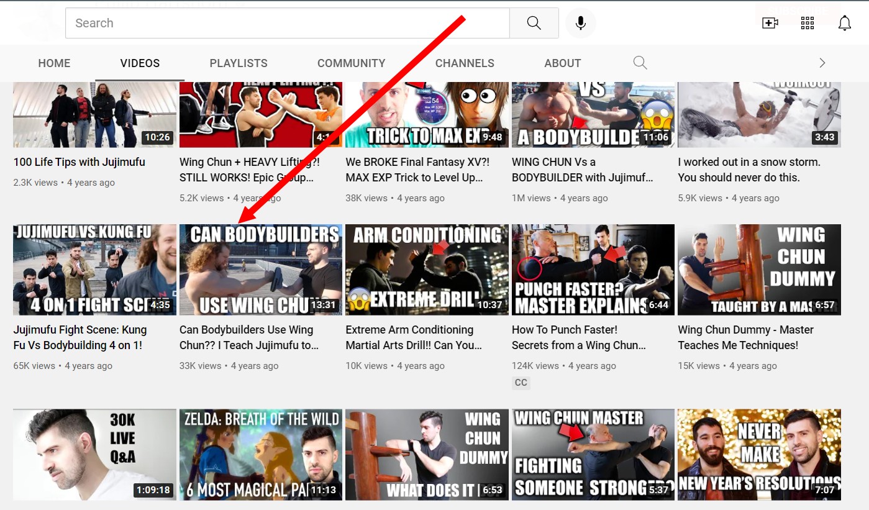Click the 1:09:18 duration badge

153,490
